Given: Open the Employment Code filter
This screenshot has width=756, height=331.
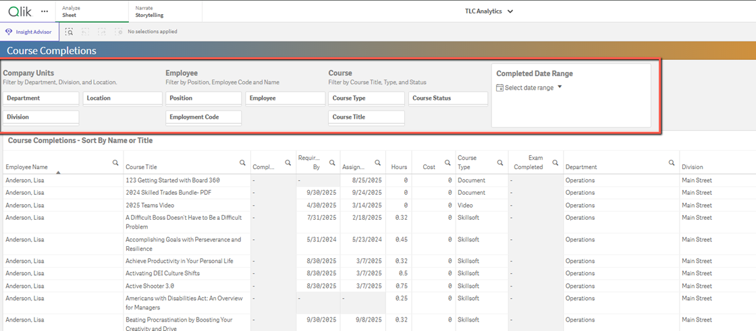Looking at the screenshot, I should (x=203, y=117).
